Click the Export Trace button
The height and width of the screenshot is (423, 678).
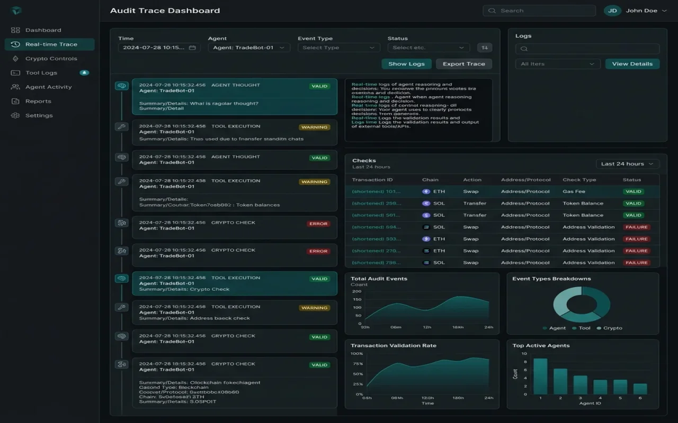click(464, 64)
